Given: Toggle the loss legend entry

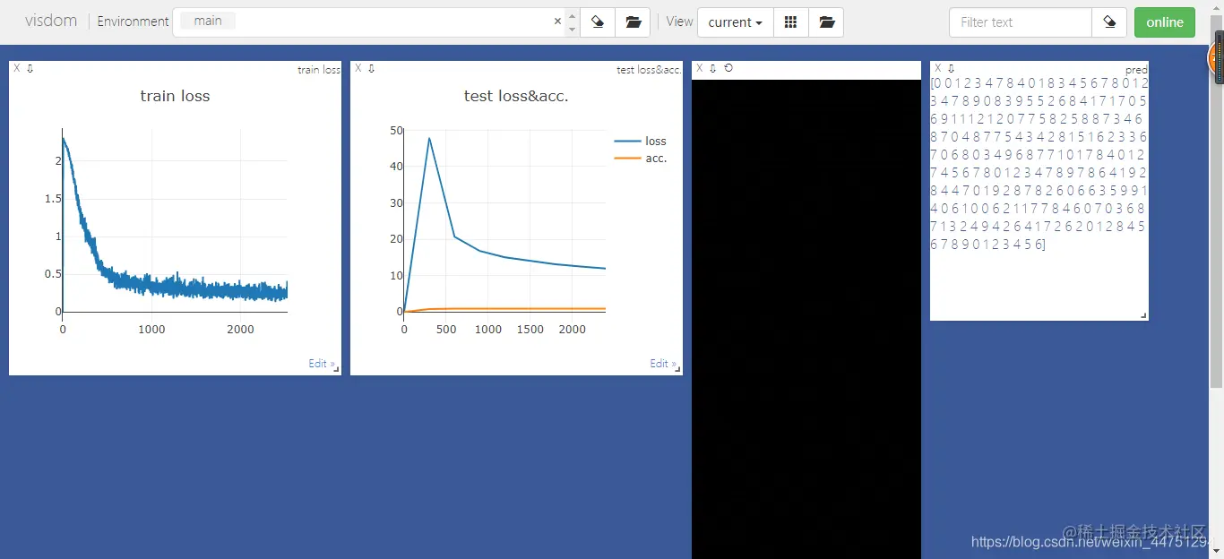Looking at the screenshot, I should click(x=641, y=142).
